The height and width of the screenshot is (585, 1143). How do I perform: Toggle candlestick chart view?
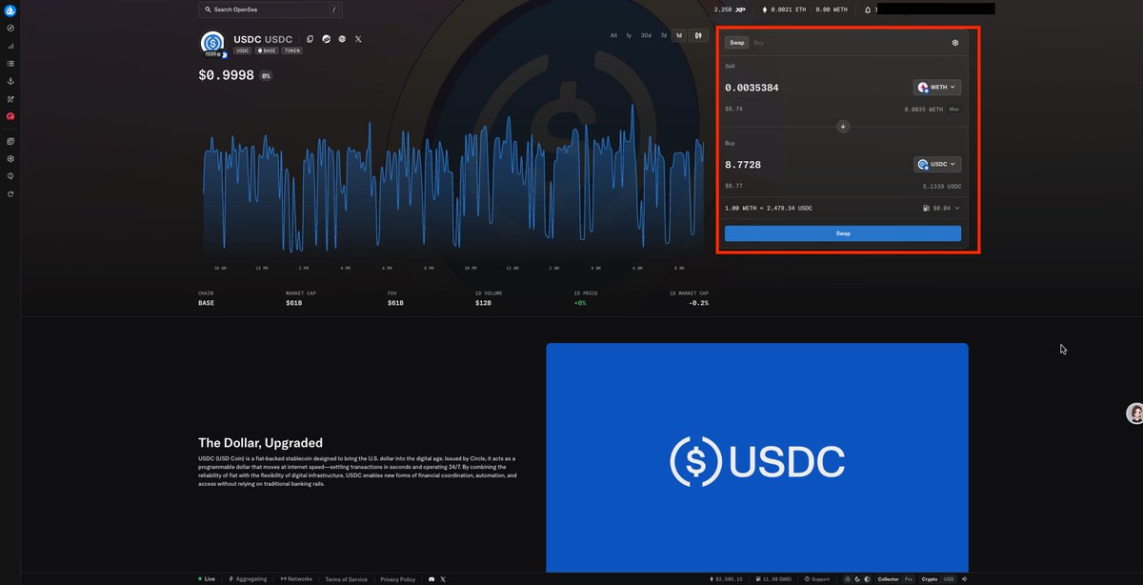click(x=698, y=35)
